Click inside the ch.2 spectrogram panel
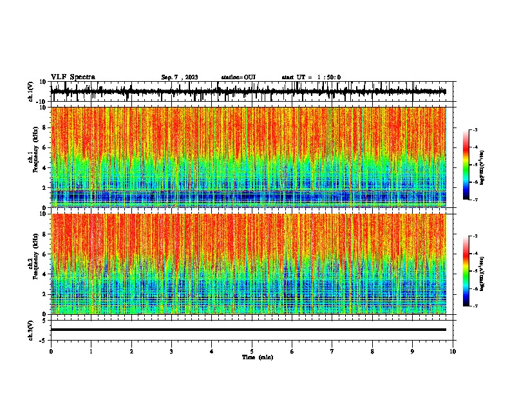The image size is (510, 394). (249, 264)
